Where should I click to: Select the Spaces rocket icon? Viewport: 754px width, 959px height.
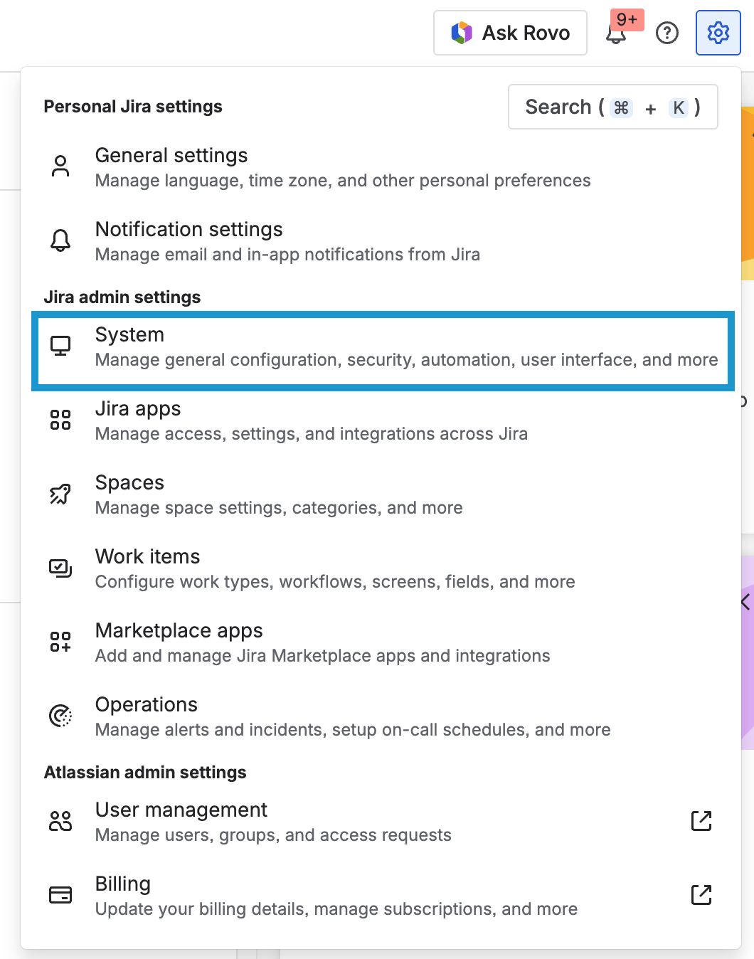(61, 494)
